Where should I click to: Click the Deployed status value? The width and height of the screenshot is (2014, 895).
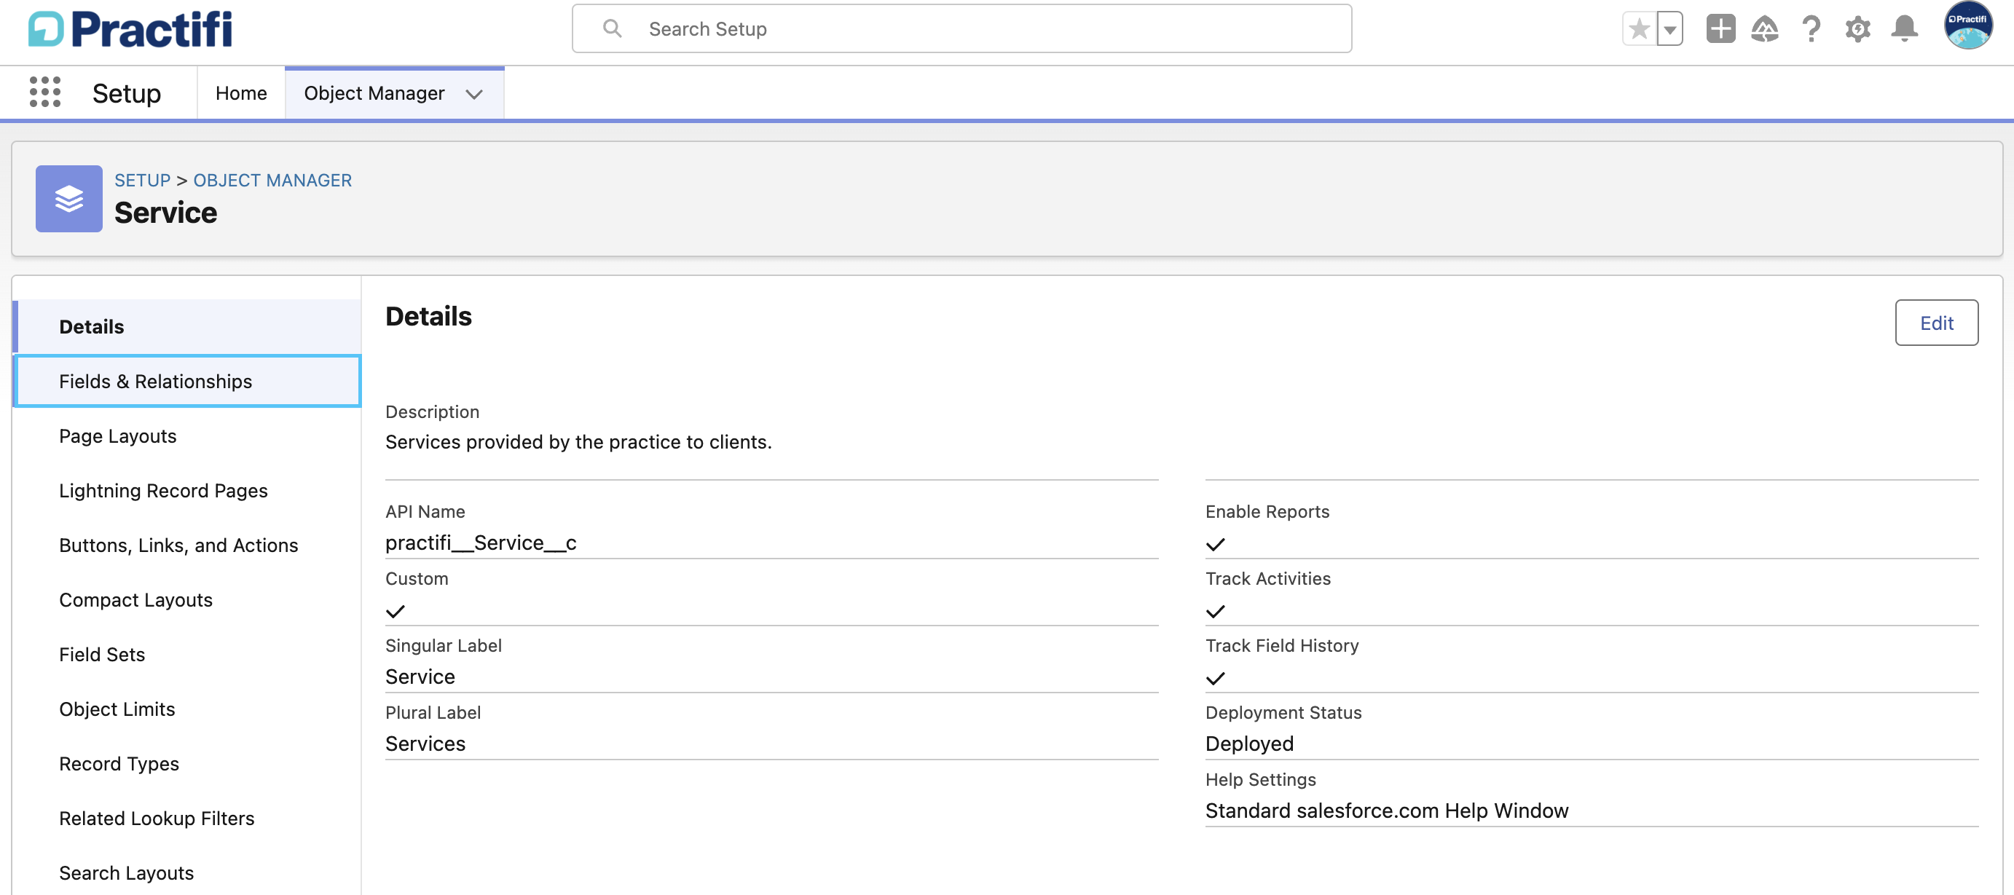tap(1249, 744)
